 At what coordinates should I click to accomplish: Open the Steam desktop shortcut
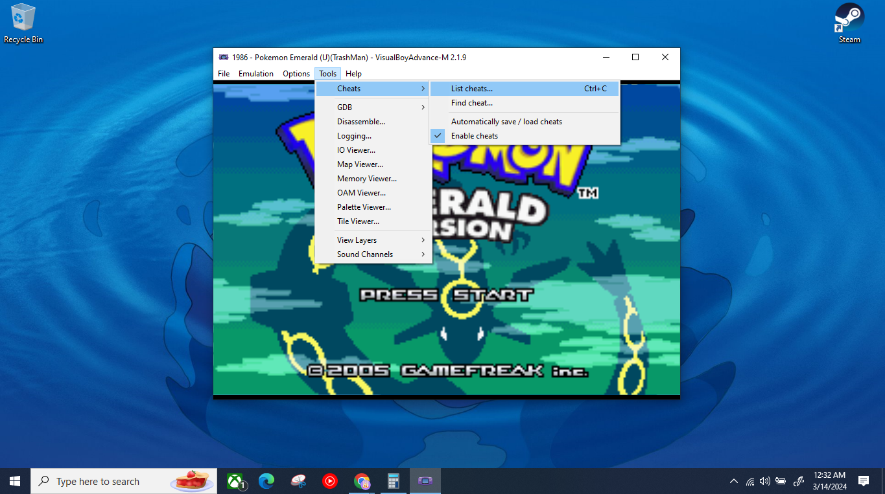pos(849,23)
